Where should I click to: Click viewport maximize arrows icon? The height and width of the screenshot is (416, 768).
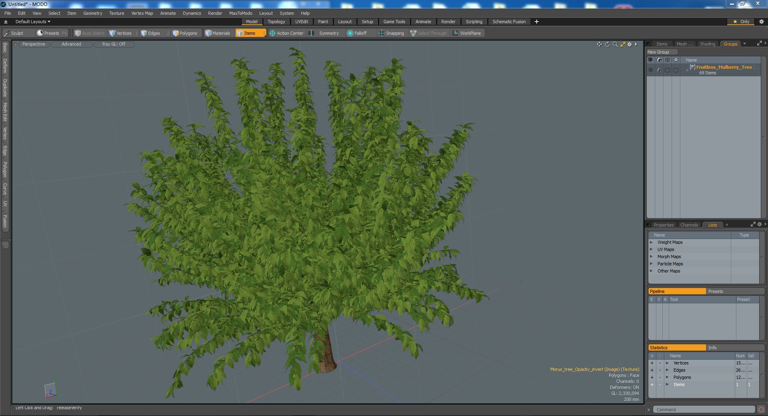click(623, 44)
